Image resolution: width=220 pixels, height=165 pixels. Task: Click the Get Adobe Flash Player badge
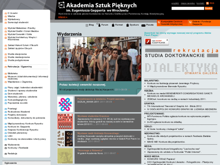pyautogui.click(x=156, y=42)
